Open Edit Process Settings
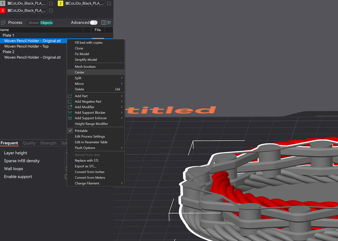 (x=96, y=136)
